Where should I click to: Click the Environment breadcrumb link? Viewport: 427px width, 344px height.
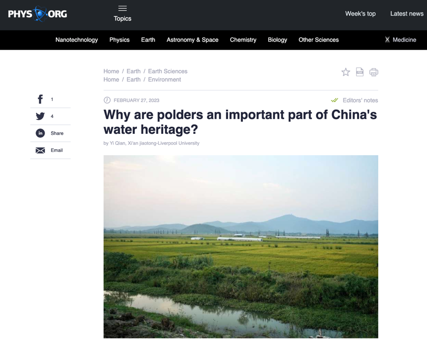click(165, 79)
